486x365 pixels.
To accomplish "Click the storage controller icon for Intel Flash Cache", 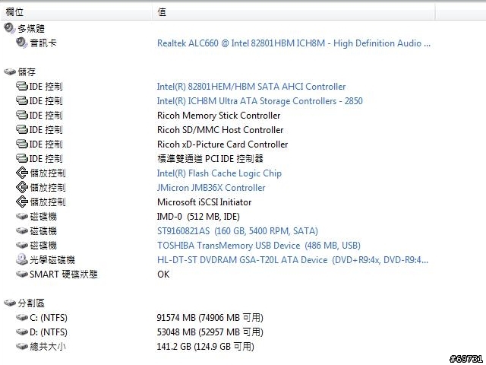I will point(22,173).
